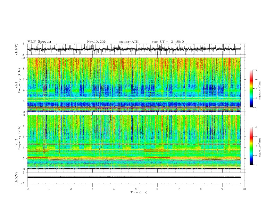275x212 pixels.
Task: Click the "-7" label on ch.2 color bar
Action: (256, 165)
